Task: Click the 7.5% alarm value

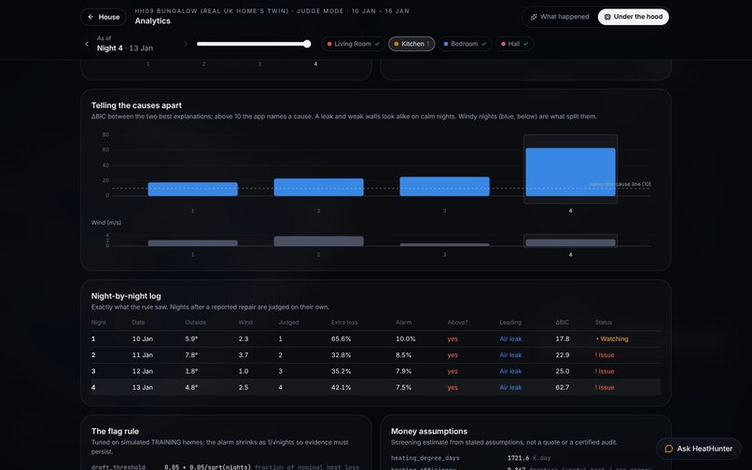Action: (x=404, y=387)
